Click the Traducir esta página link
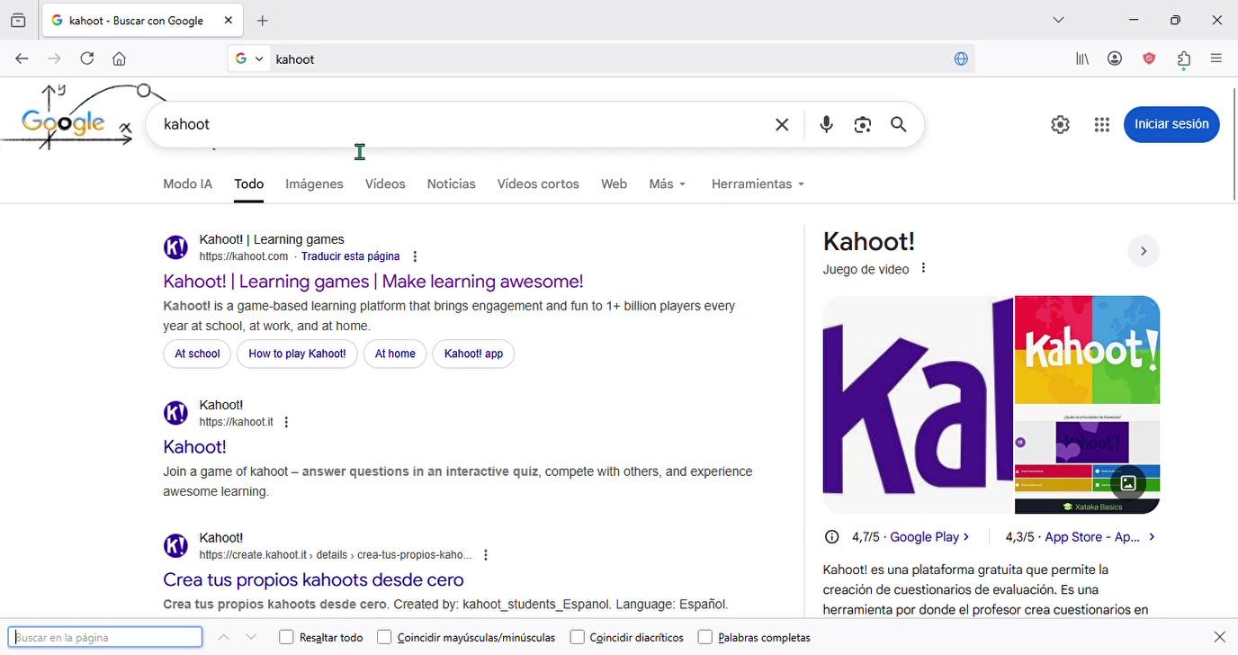 [350, 256]
